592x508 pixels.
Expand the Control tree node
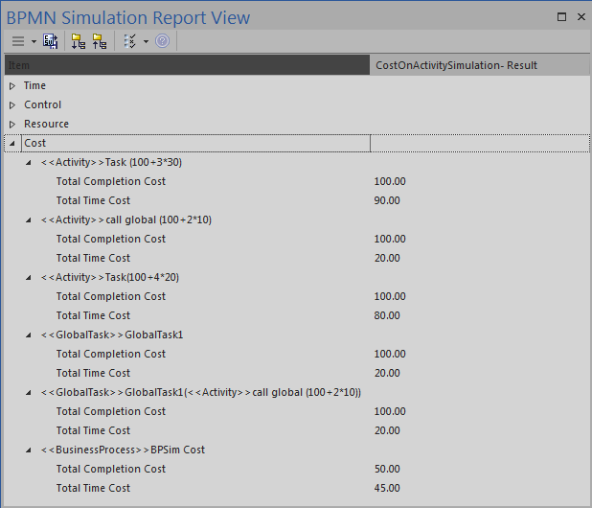[x=12, y=104]
